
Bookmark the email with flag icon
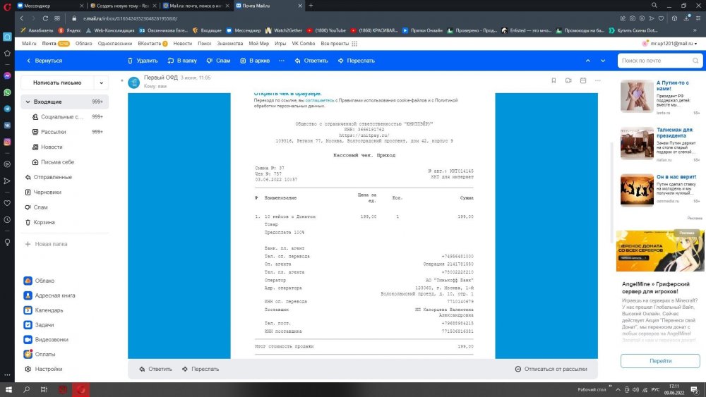click(554, 80)
